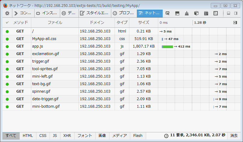Open the scratchpad clapperboard icon

click(206, 13)
